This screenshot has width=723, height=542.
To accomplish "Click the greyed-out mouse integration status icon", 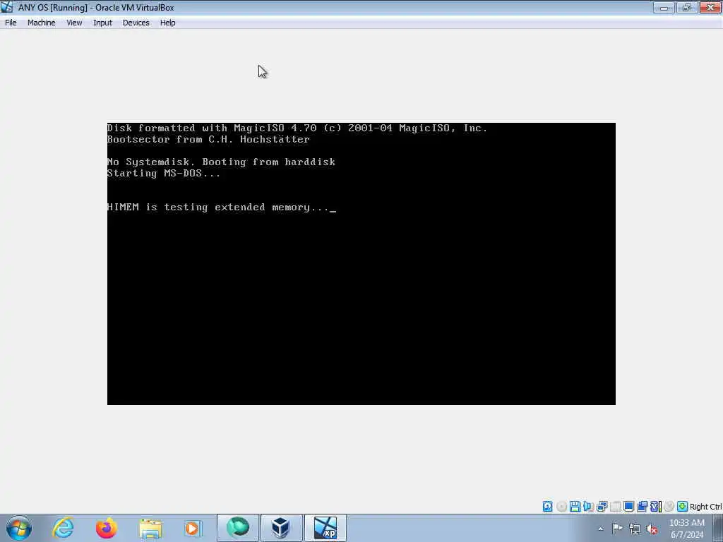I will 669,507.
